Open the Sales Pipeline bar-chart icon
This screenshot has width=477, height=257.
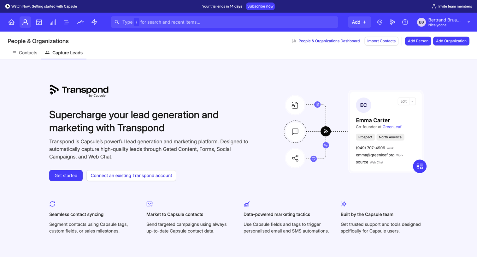tap(53, 22)
